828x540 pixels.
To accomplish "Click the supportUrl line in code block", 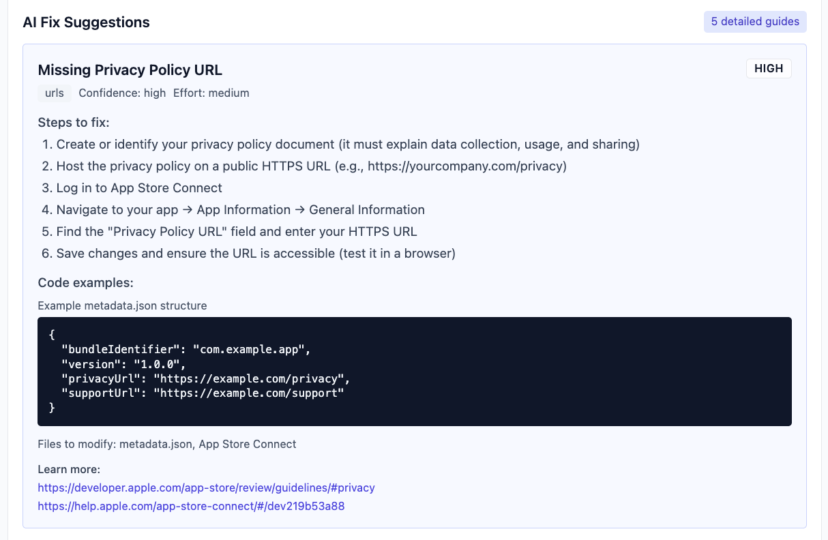I will pyautogui.click(x=203, y=393).
